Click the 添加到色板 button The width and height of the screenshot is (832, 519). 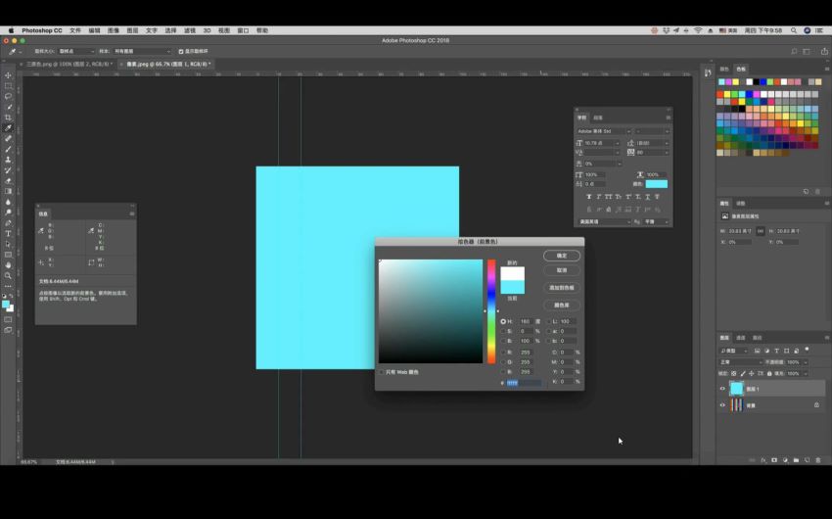(x=562, y=288)
